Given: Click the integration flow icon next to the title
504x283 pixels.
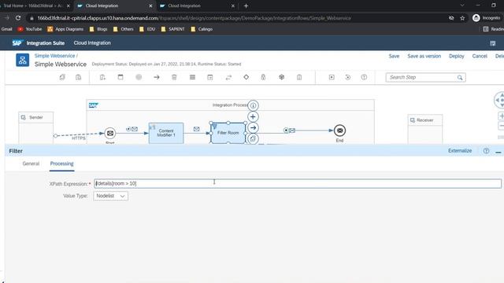Looking at the screenshot, I should click(x=23, y=60).
